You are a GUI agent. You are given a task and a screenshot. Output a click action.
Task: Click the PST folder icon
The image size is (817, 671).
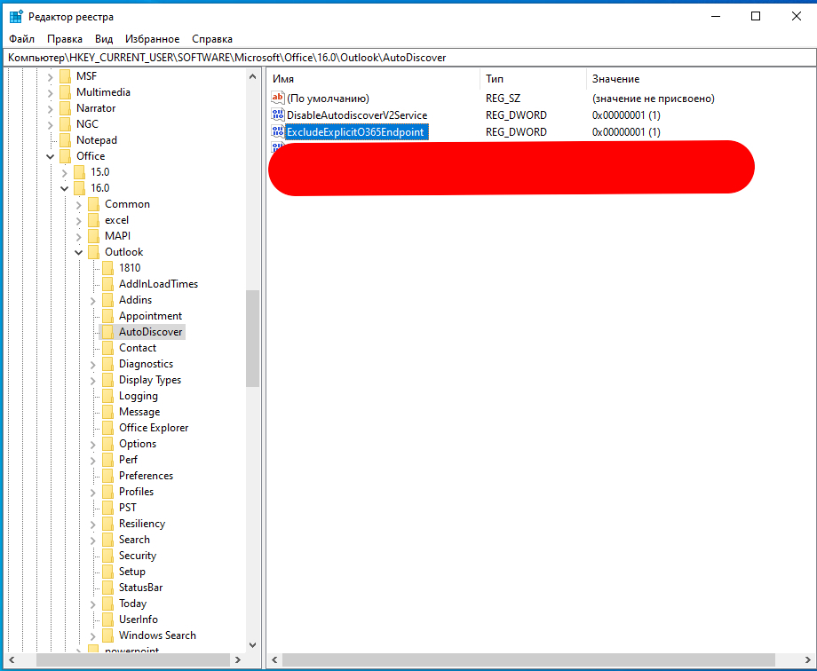click(107, 508)
